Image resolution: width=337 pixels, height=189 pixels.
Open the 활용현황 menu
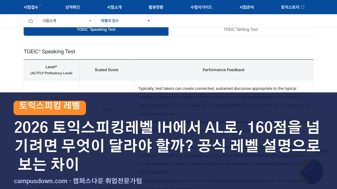156,7
